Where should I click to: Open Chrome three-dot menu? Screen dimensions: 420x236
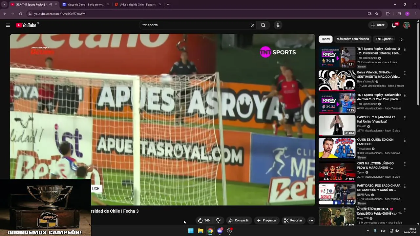415,14
